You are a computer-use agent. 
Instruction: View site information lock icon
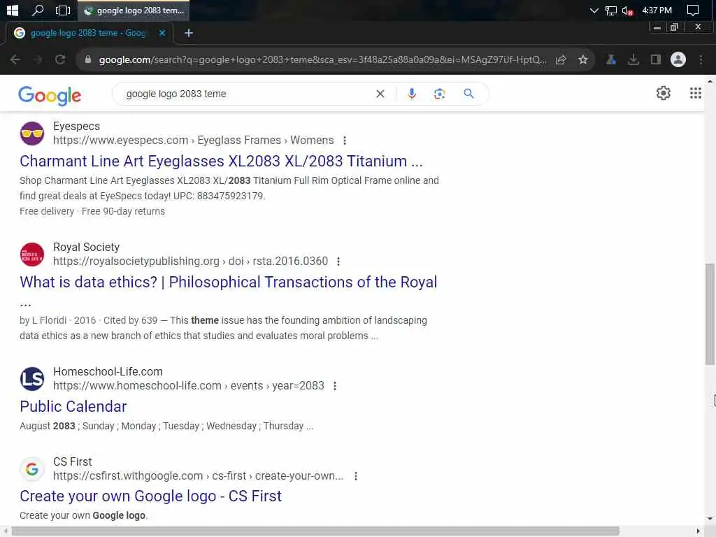tap(87, 59)
